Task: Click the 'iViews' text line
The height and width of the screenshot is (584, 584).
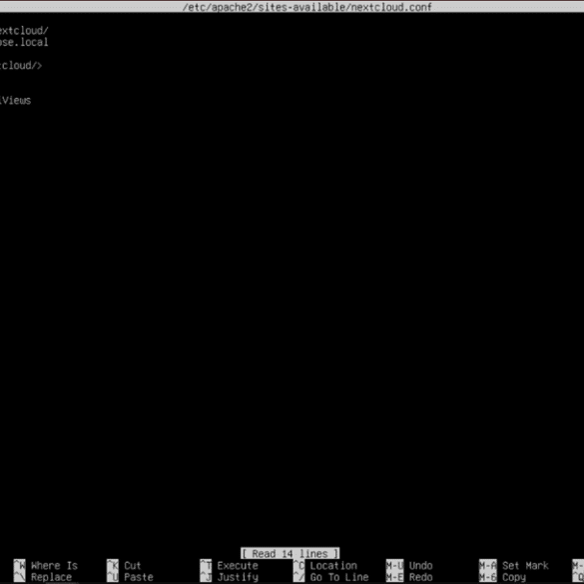Action: 16,100
